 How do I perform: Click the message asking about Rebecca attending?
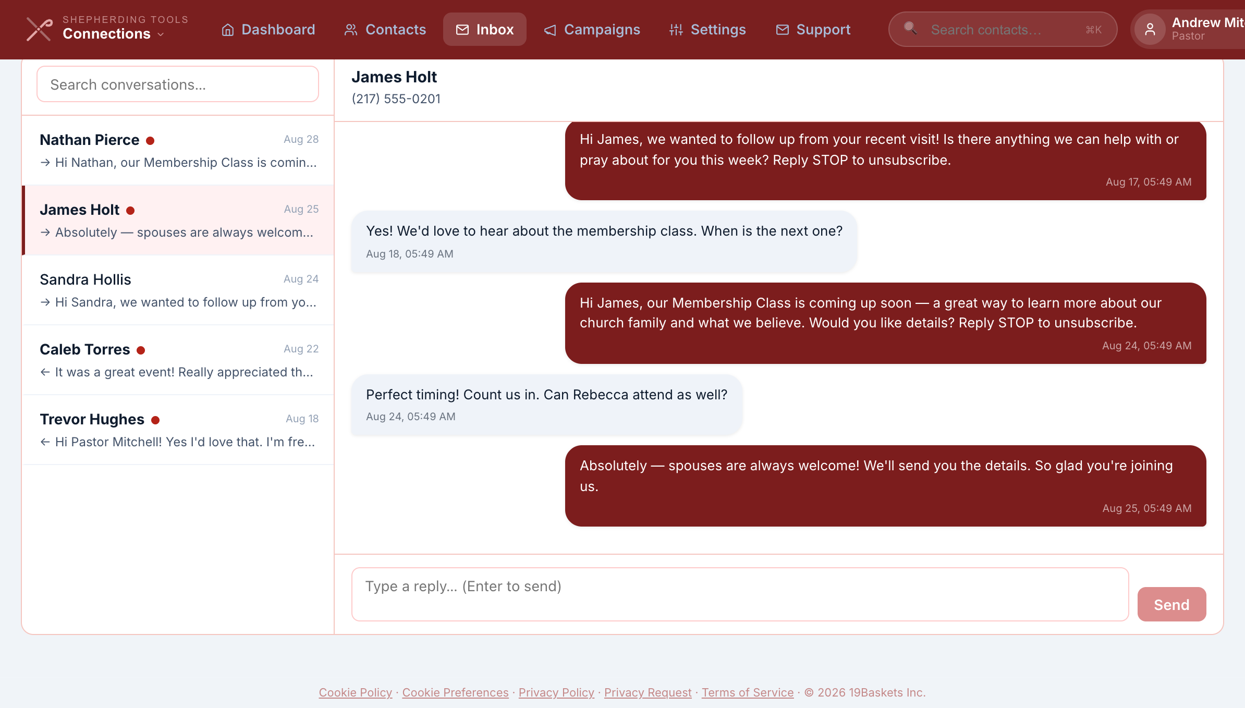click(x=546, y=405)
